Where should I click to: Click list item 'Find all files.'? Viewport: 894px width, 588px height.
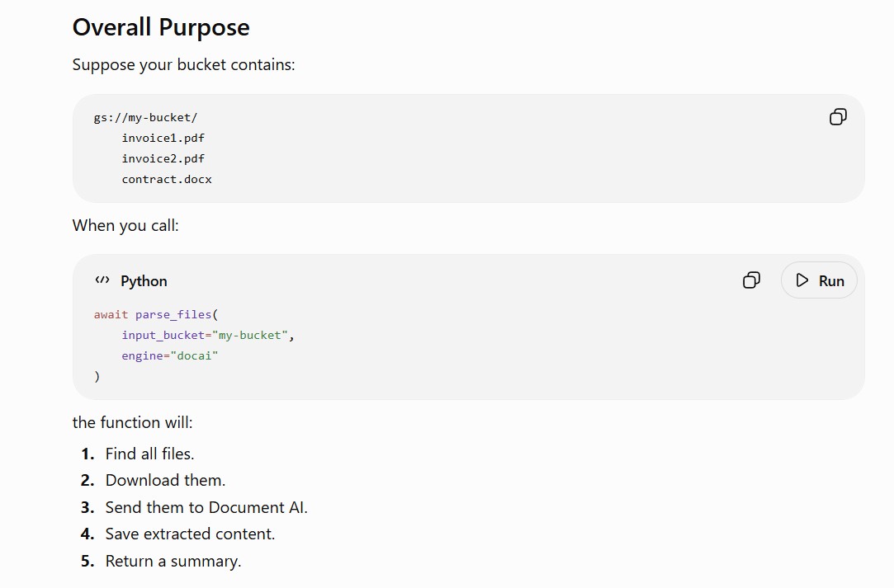(x=150, y=454)
